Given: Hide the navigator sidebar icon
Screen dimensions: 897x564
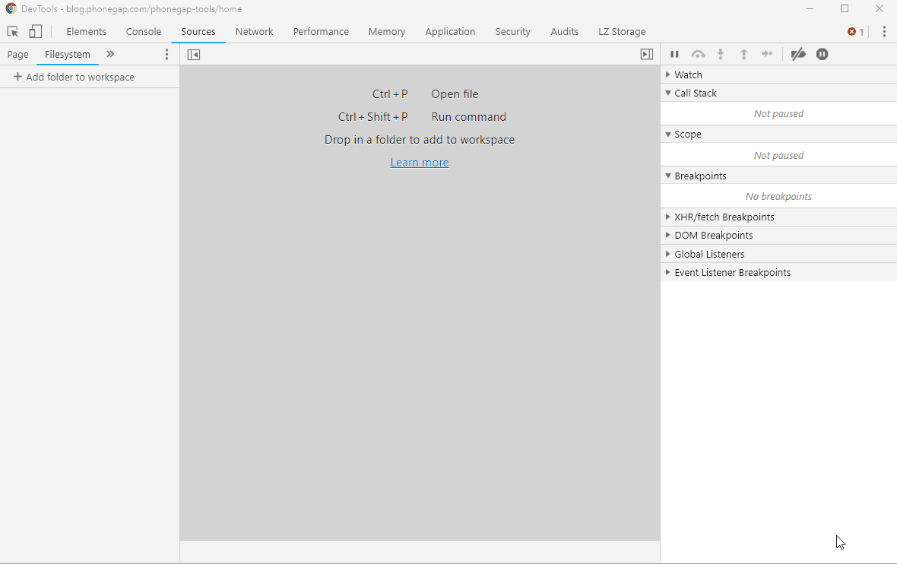Looking at the screenshot, I should 194,55.
